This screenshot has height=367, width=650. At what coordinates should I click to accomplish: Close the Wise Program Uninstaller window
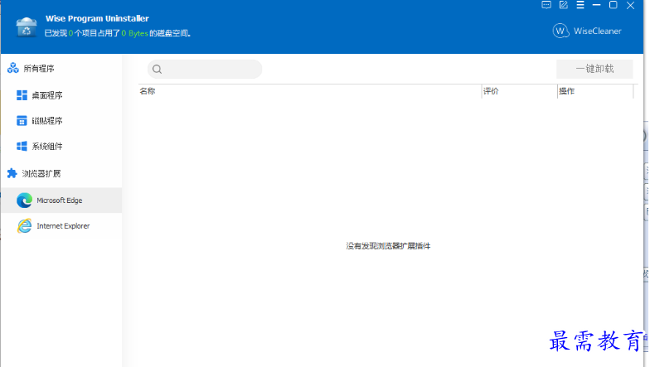[630, 5]
